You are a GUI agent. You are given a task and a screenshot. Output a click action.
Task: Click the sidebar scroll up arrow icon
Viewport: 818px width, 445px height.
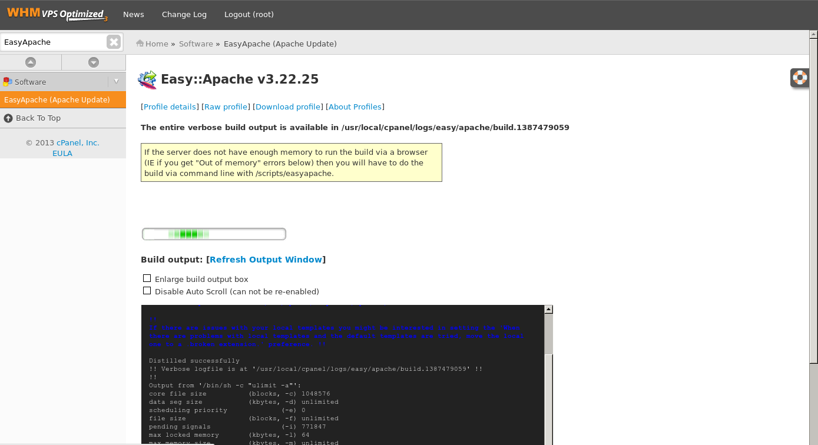coord(31,62)
